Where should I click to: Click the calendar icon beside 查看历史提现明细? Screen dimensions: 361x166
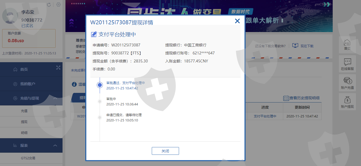point(286,98)
